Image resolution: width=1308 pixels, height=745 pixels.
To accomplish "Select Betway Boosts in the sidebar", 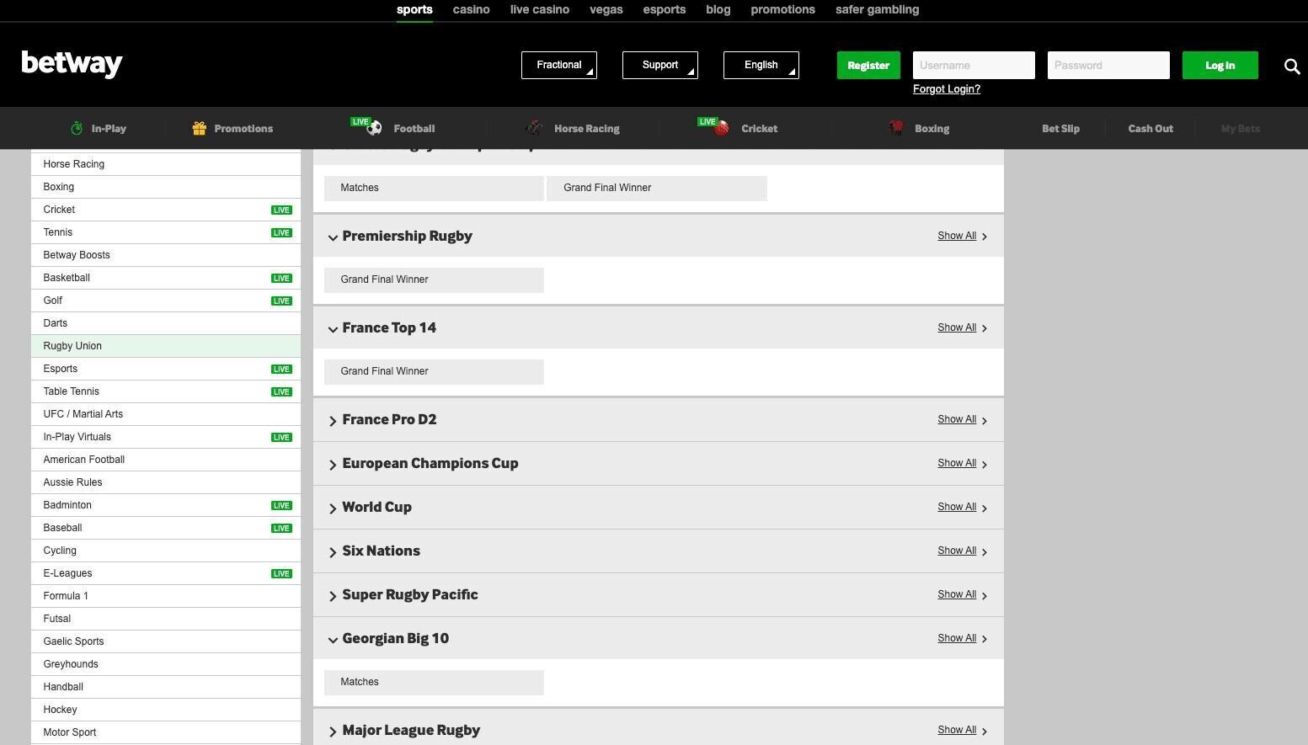I will pyautogui.click(x=166, y=255).
